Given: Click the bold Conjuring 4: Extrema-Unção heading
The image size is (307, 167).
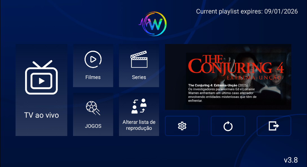Looking at the screenshot, I should point(213,85).
